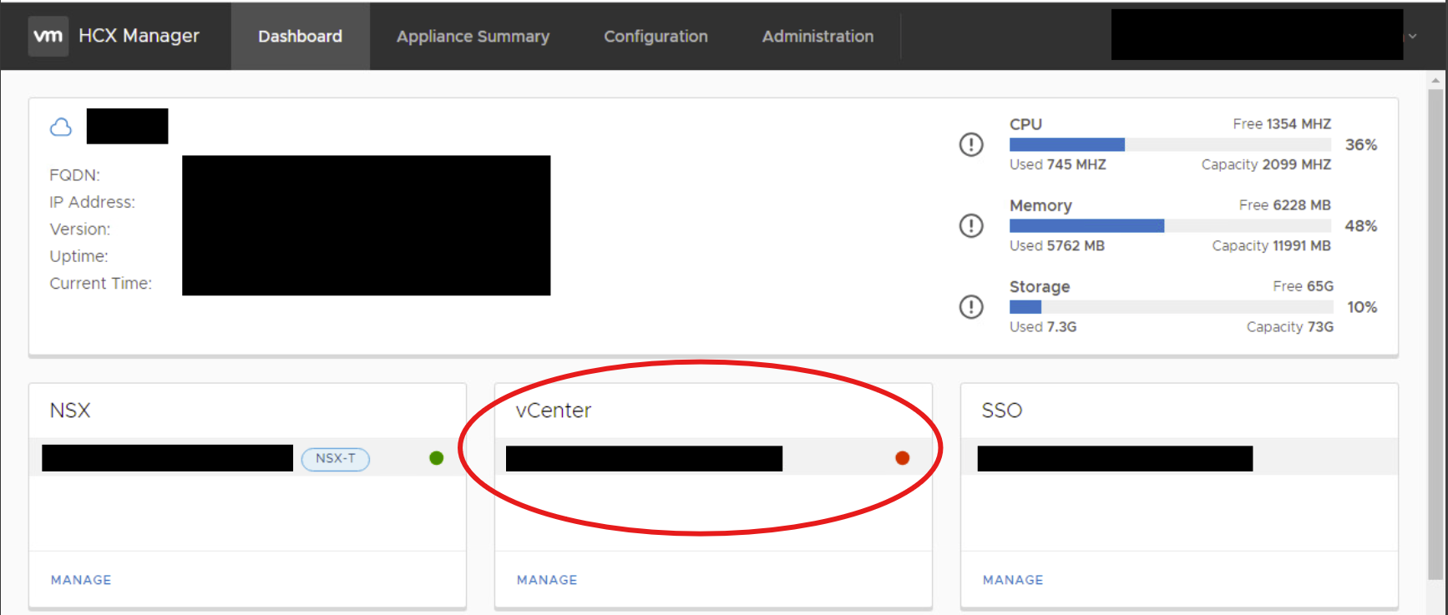This screenshot has width=1448, height=615.
Task: Click the CPU usage progress bar
Action: pos(1170,144)
